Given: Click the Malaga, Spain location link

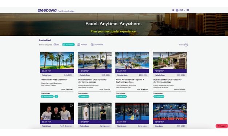Looking at the screenshot, I should (x=47, y=75).
